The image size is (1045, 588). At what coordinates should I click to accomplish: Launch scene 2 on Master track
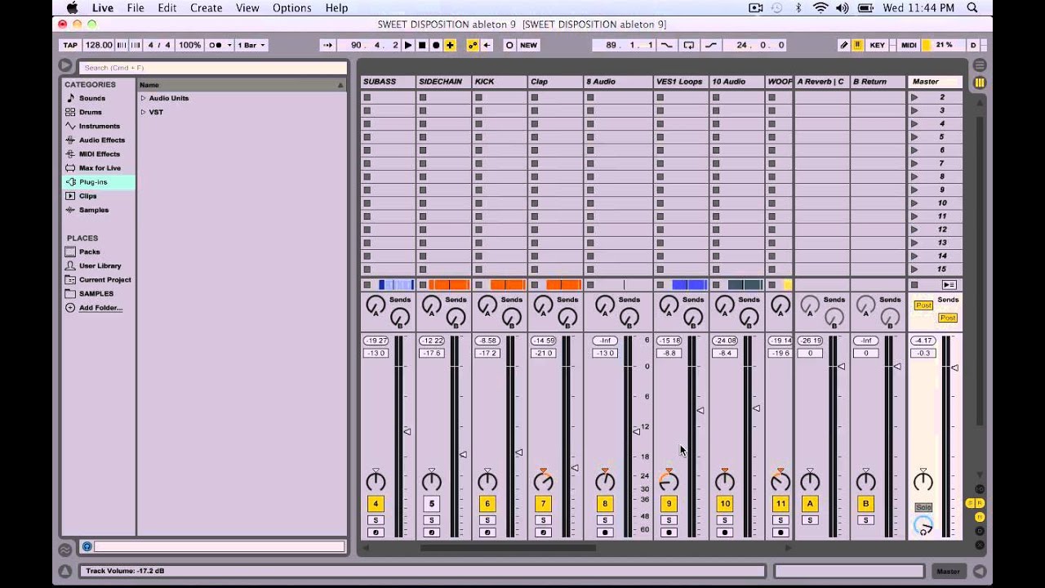(914, 97)
